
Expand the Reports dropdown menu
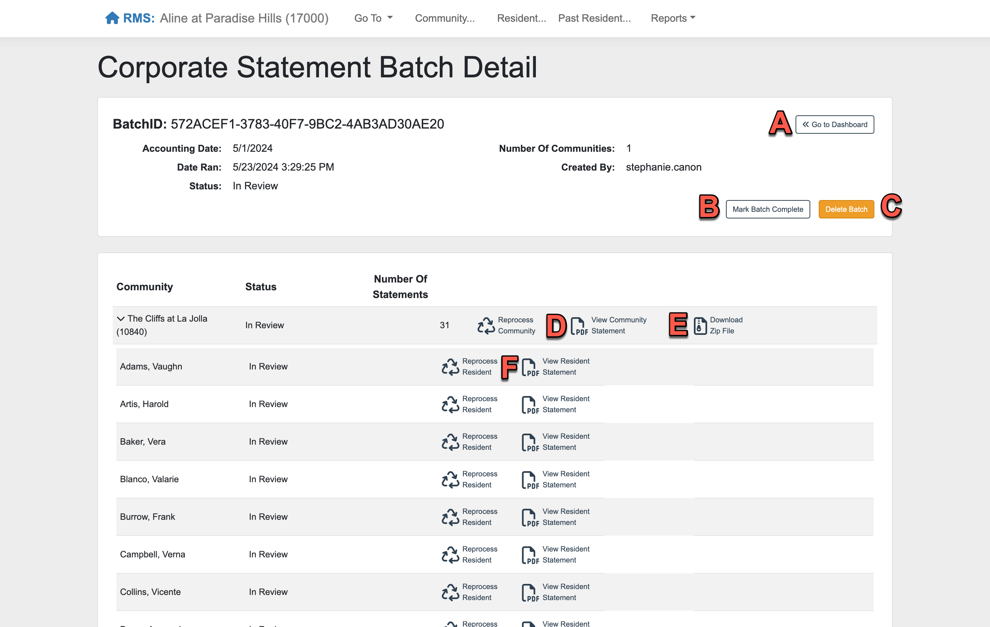pos(673,18)
